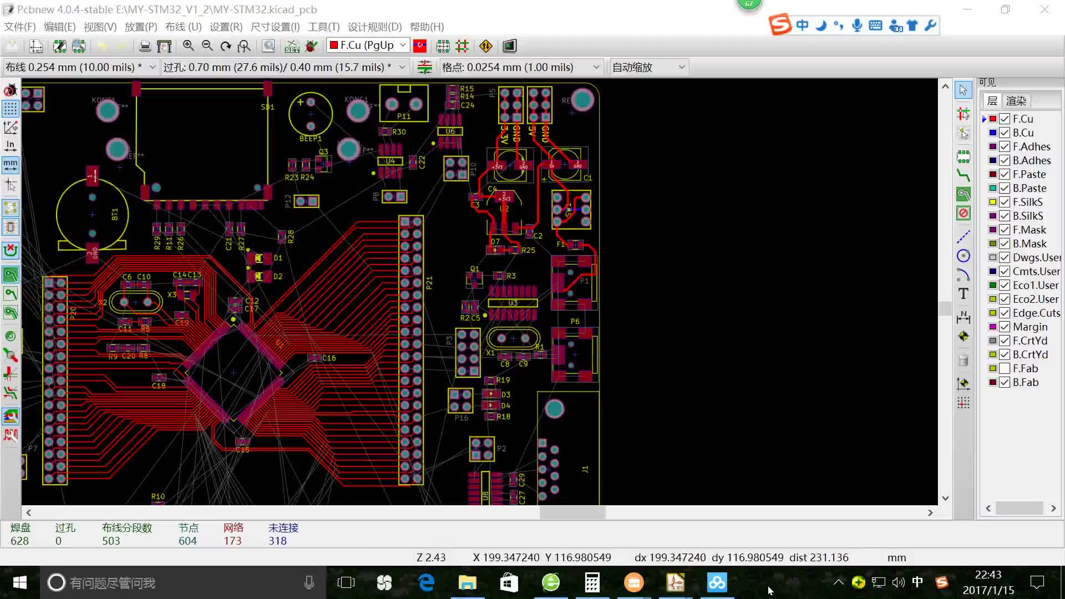Click canvas vertical scrollbar down arrow
This screenshot has width=1065, height=599.
coord(945,498)
